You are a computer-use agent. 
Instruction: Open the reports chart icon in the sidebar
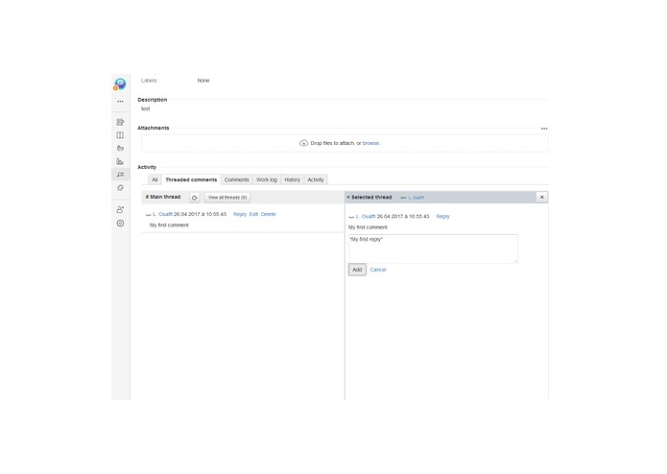120,161
